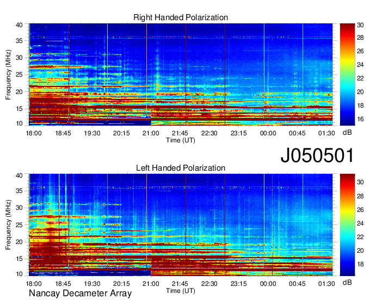Click 18:45 time tick on lower plot
Viewport: 370px width, 300px height.
coord(63,284)
